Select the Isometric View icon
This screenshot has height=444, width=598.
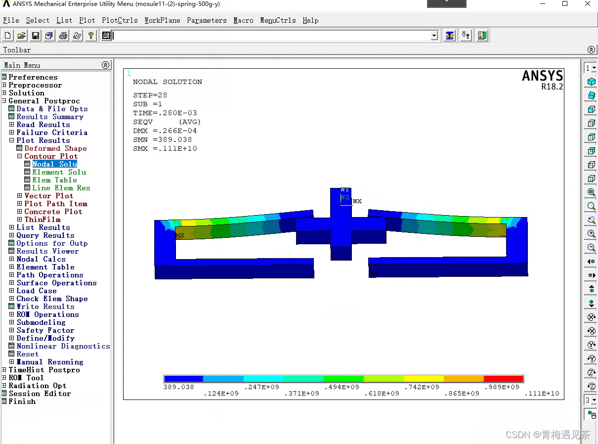coord(591,82)
